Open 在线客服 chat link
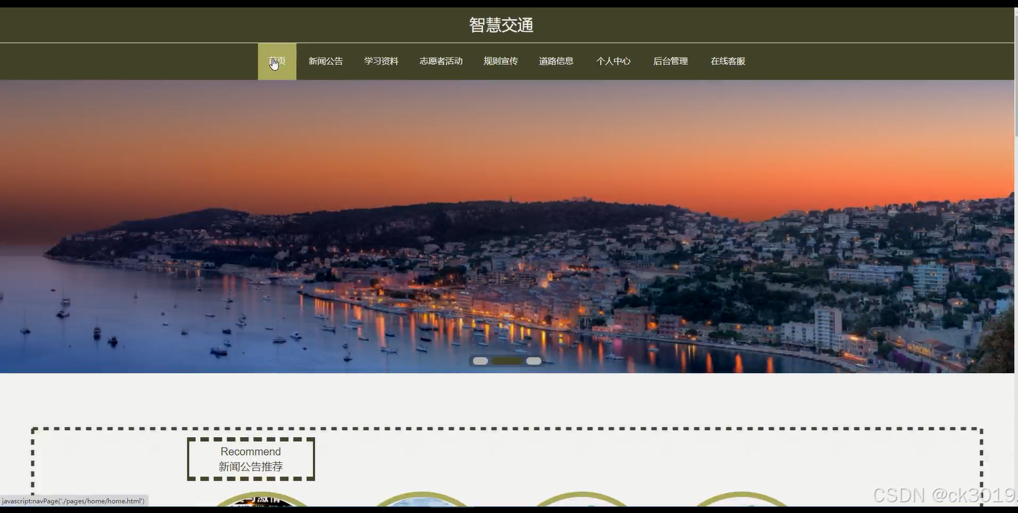The width and height of the screenshot is (1018, 513). tap(728, 62)
